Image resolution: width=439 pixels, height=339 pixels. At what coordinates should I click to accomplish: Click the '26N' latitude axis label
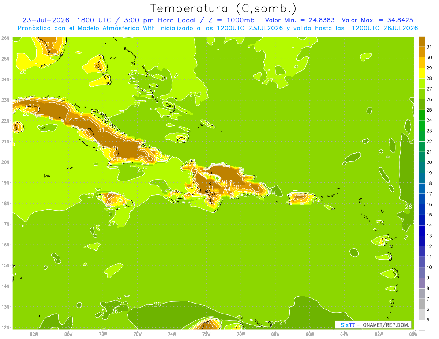[x=5, y=38]
